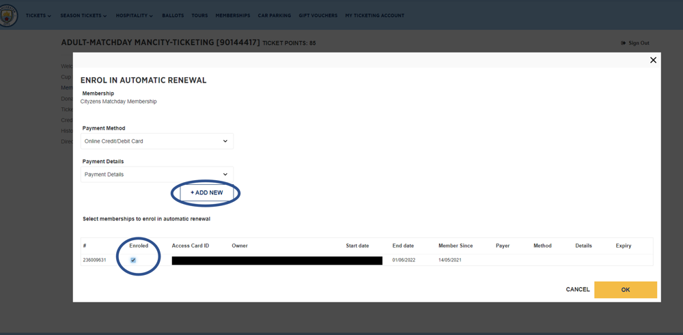Image resolution: width=683 pixels, height=335 pixels.
Task: Click the Ticket Points: 85 label
Action: (289, 43)
